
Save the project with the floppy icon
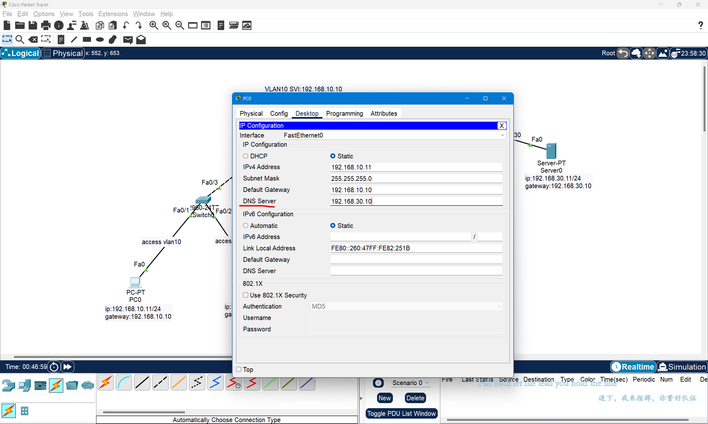tap(33, 25)
